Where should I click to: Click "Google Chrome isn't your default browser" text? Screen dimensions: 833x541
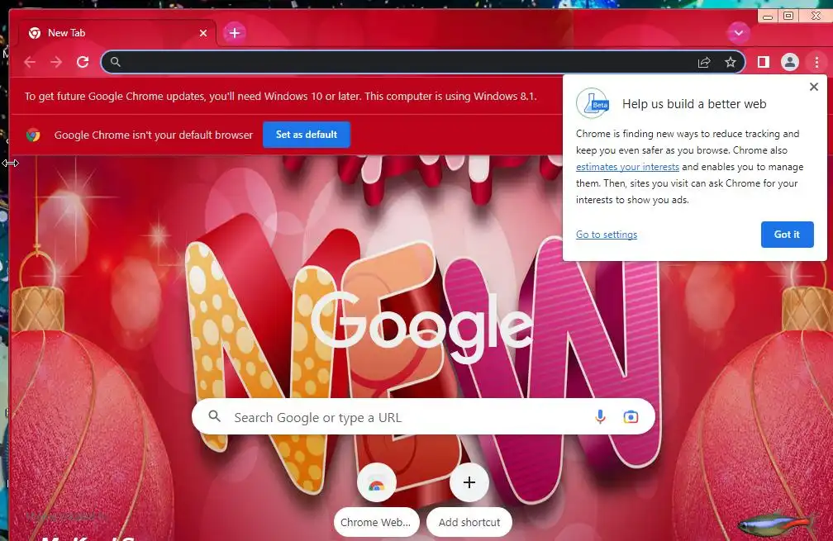(154, 135)
